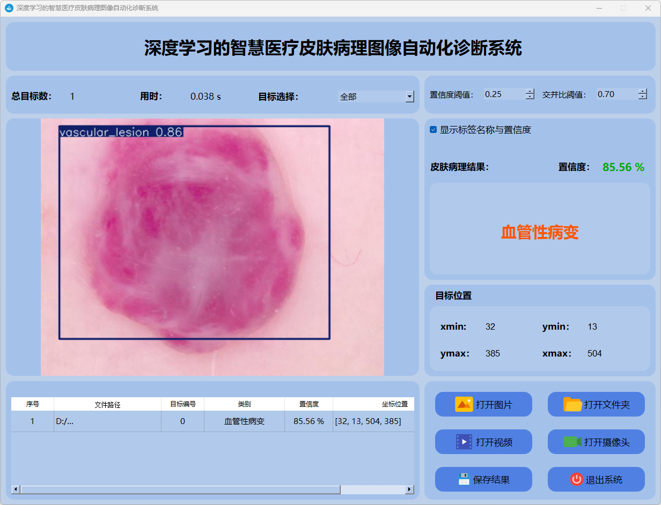661x505 pixels.
Task: Click the green camera icon for Open Camera
Action: pos(572,442)
